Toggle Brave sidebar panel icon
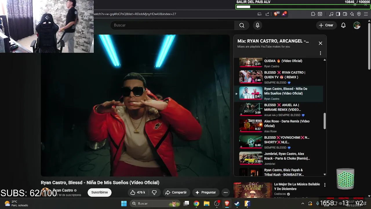Viewport: 371px width, 209px height. (x=338, y=14)
